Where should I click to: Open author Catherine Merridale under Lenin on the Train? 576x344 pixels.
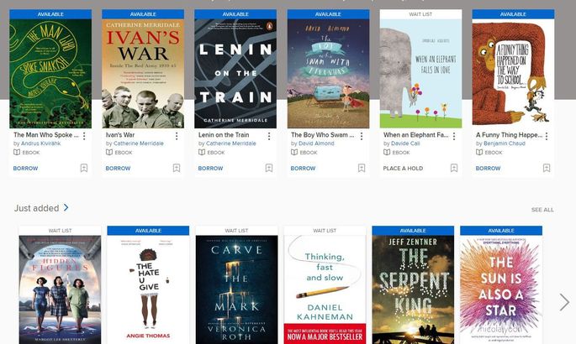[230, 143]
